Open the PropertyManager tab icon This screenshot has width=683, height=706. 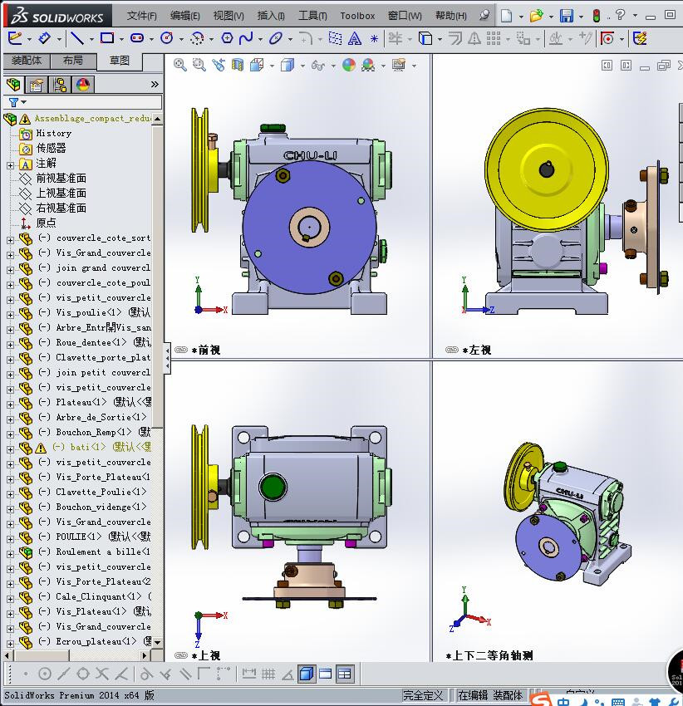[37, 85]
